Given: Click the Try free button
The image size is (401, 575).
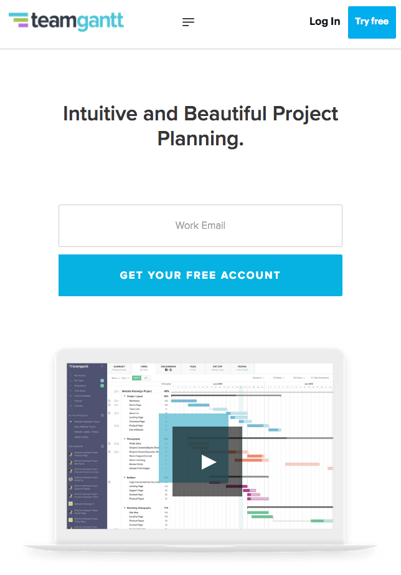Looking at the screenshot, I should pos(372,22).
